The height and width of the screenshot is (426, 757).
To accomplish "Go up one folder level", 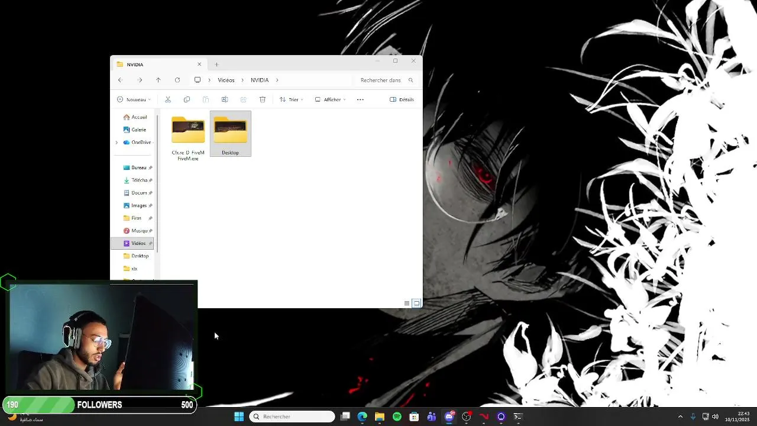I will (x=158, y=80).
